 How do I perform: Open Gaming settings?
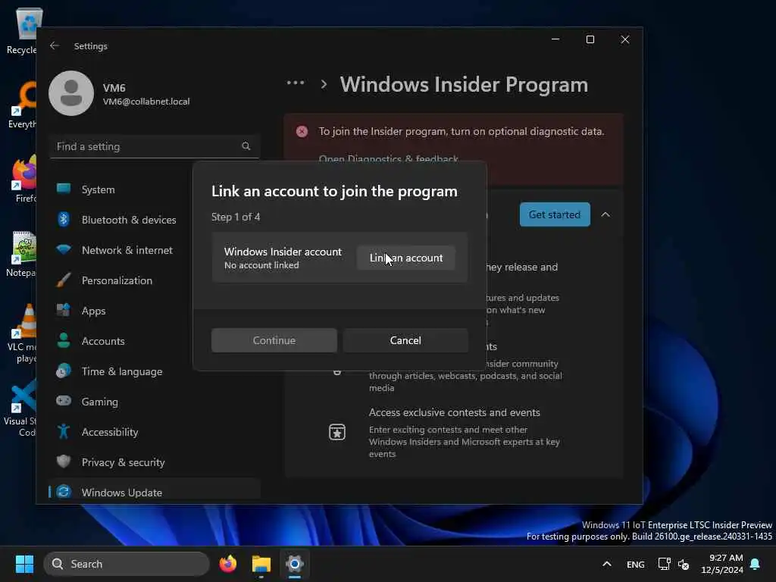[x=155, y=402]
